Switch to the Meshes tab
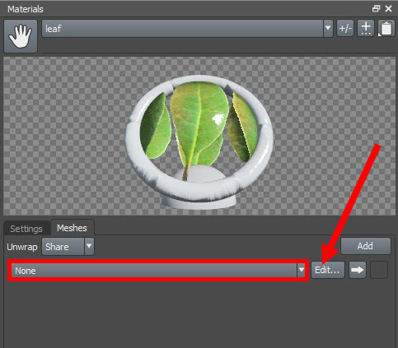The image size is (398, 348). (72, 228)
